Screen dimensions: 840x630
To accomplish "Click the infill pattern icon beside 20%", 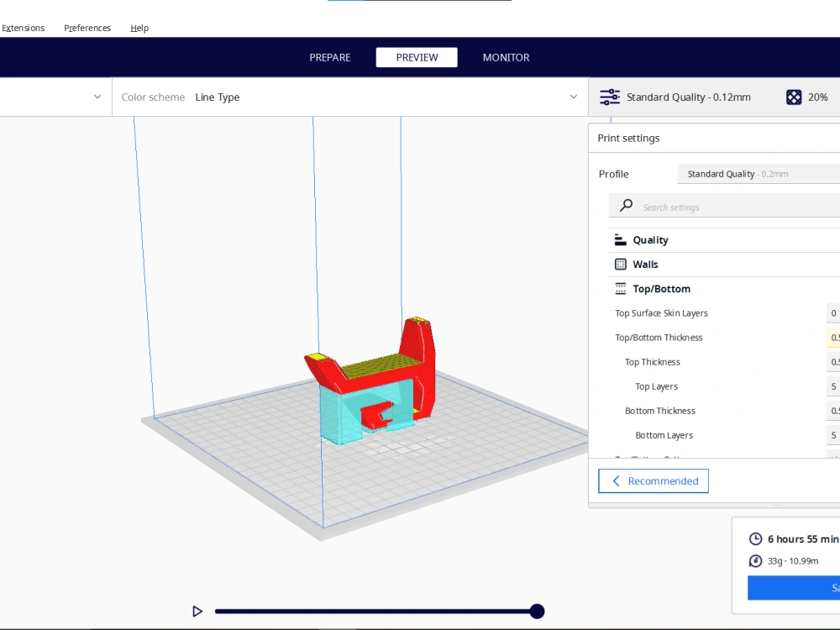I will click(x=794, y=97).
